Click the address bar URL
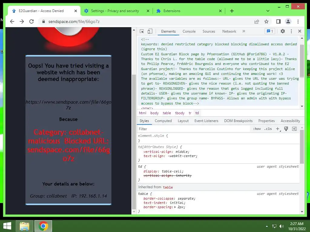This screenshot has width=310, height=232. [74, 21]
